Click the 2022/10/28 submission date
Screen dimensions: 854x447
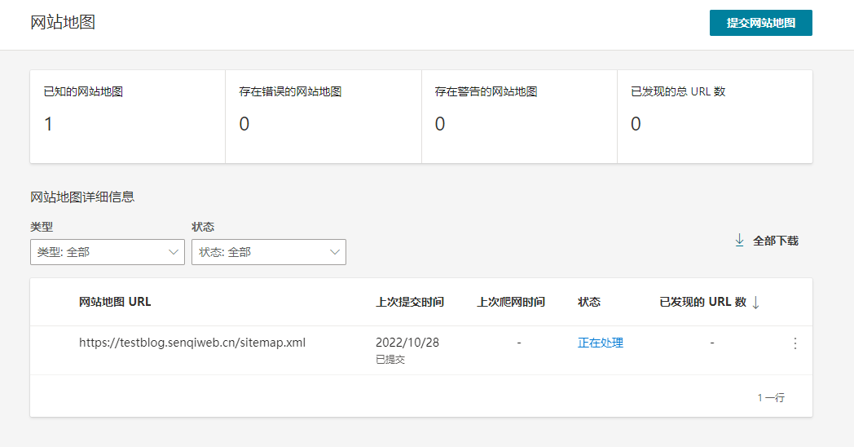pos(407,343)
